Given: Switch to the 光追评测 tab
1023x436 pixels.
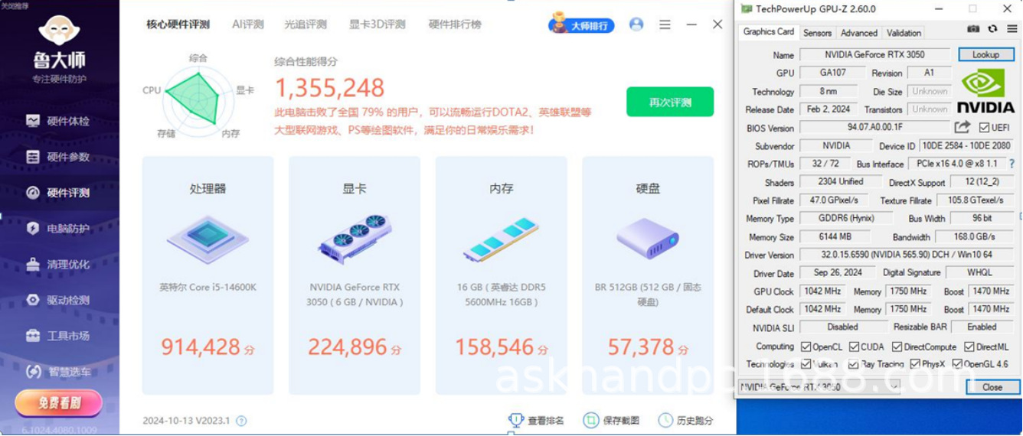Looking at the screenshot, I should [306, 24].
